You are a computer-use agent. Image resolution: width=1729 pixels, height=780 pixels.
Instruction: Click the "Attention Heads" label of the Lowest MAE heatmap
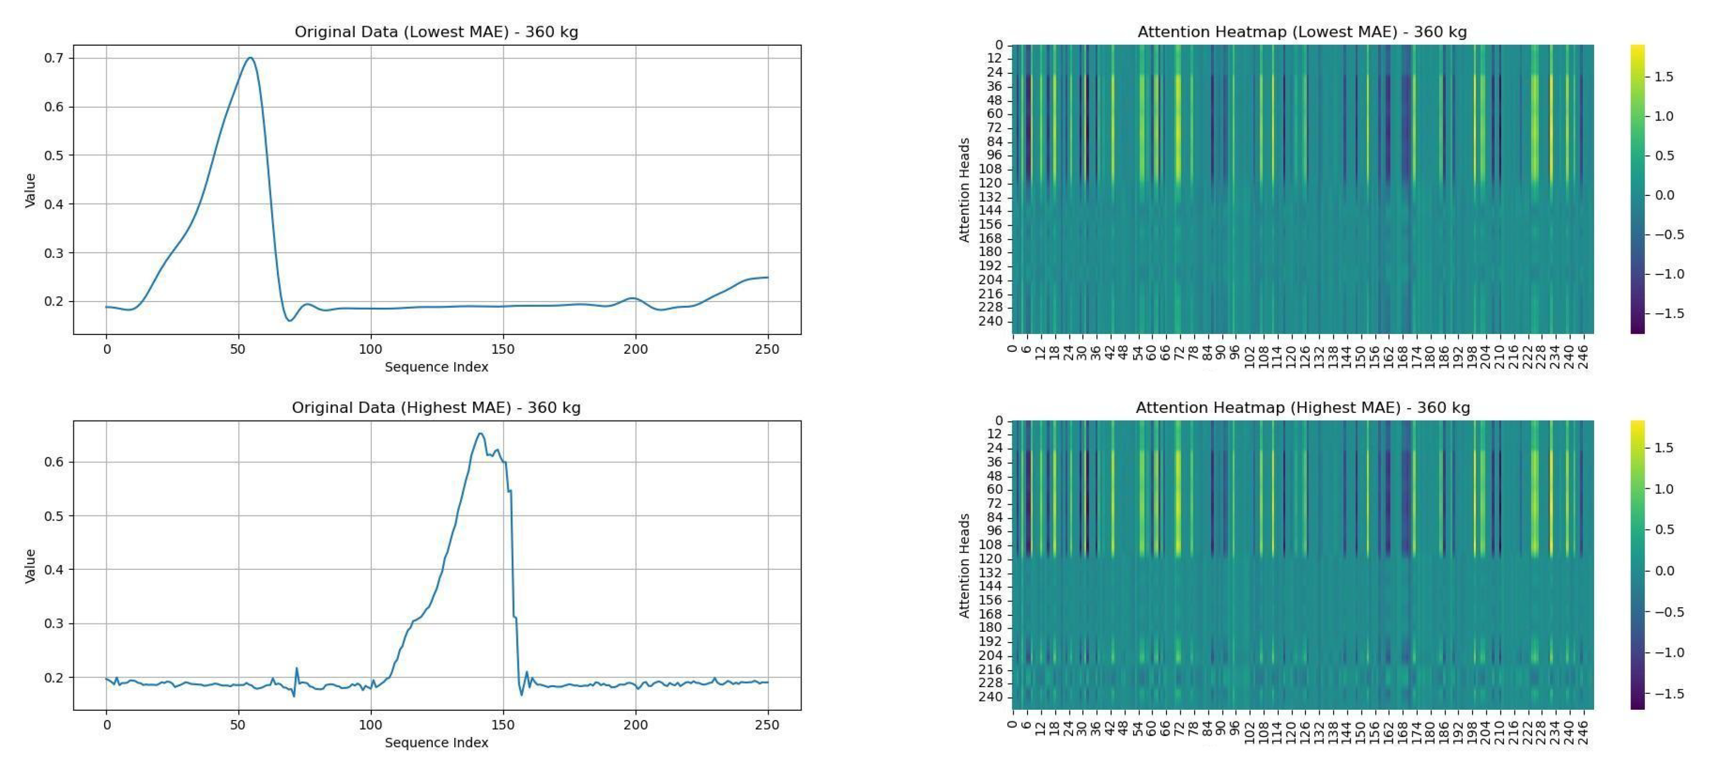[964, 190]
